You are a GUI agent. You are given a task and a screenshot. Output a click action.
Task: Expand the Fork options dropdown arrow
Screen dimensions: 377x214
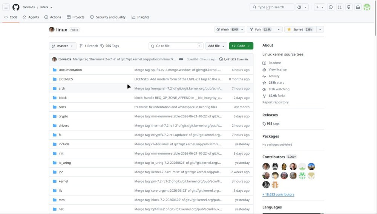(x=279, y=29)
